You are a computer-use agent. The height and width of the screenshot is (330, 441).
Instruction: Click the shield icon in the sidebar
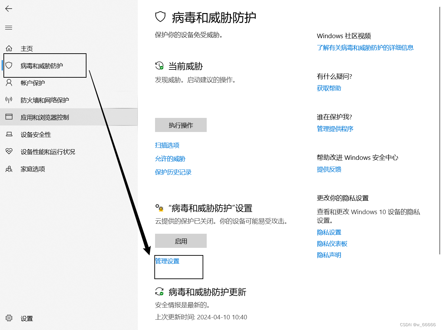click(x=9, y=65)
